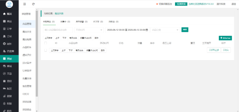Screen dimensions: 239x112
Task: Open 文章 articles section in sidebar
Action: tap(9, 74)
